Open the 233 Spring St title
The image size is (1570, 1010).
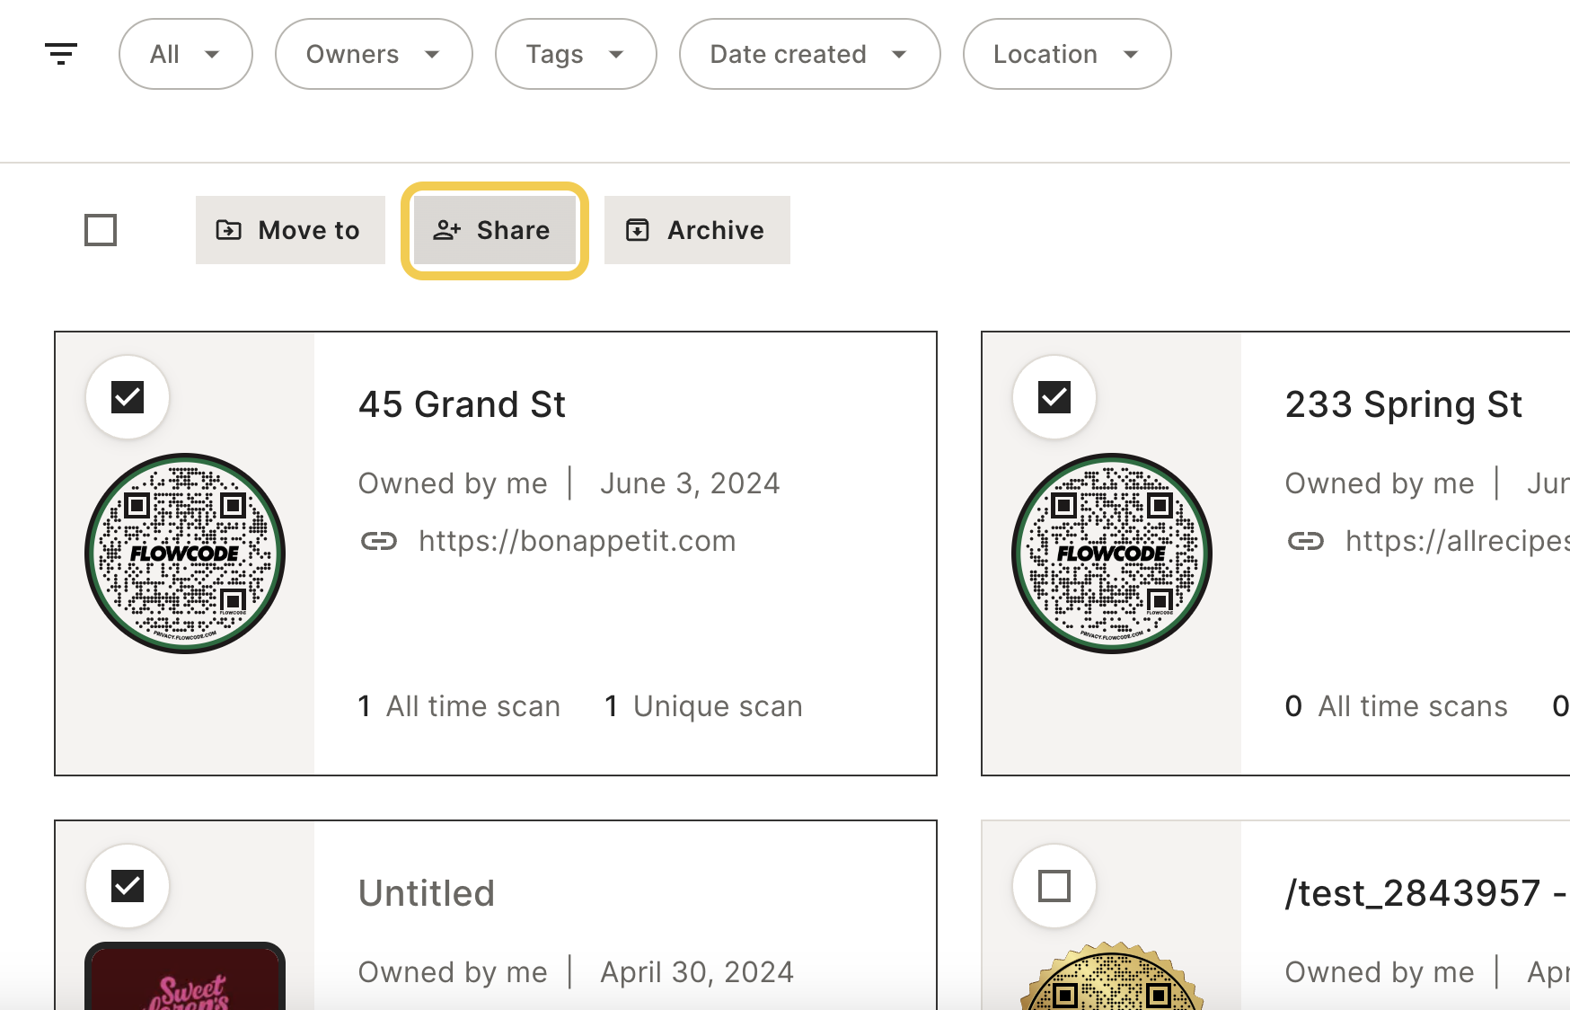pos(1403,404)
